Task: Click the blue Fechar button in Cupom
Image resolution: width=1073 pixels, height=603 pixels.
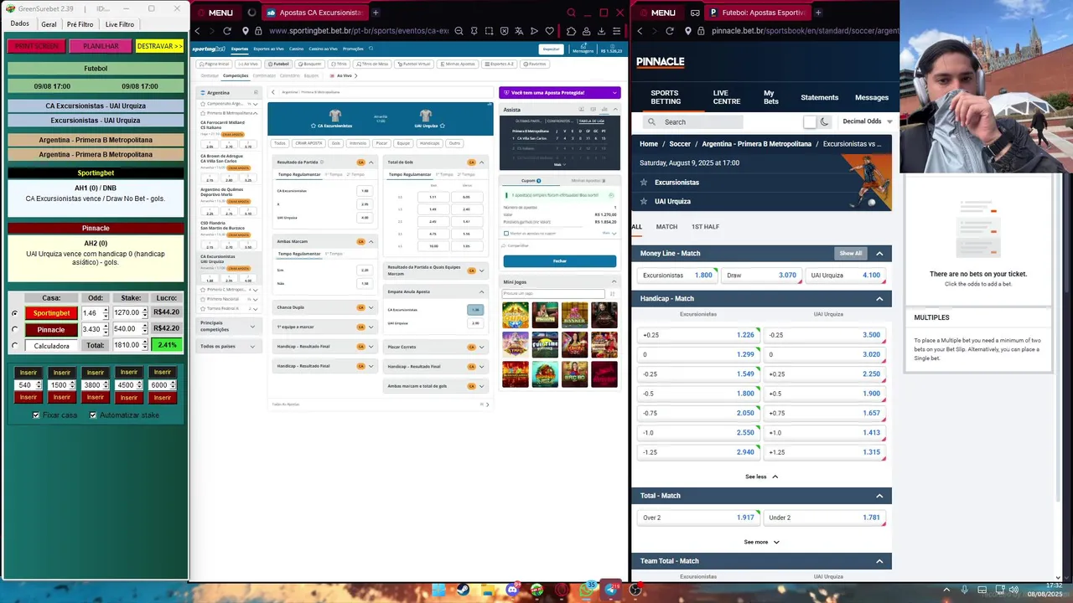Action: [x=559, y=260]
